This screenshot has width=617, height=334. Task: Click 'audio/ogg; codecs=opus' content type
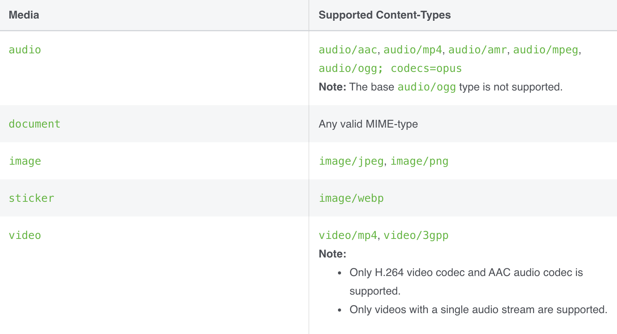click(x=390, y=68)
